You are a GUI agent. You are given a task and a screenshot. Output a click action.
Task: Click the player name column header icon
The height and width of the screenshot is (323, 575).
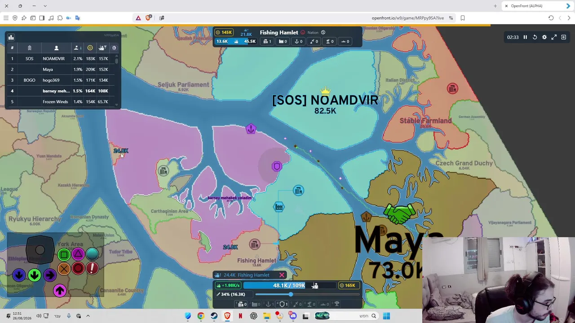tap(56, 48)
